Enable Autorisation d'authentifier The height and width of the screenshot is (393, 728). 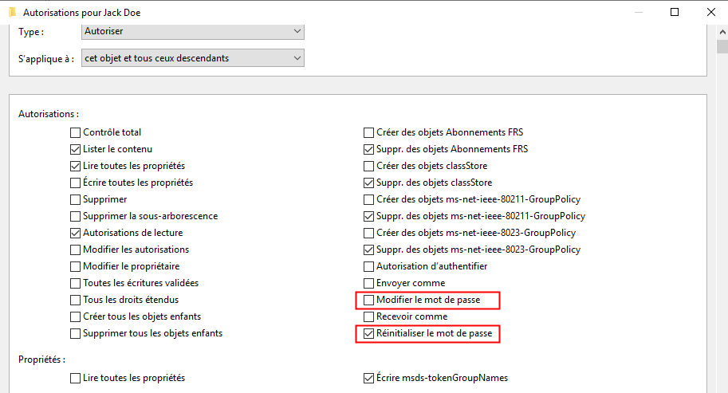[368, 266]
